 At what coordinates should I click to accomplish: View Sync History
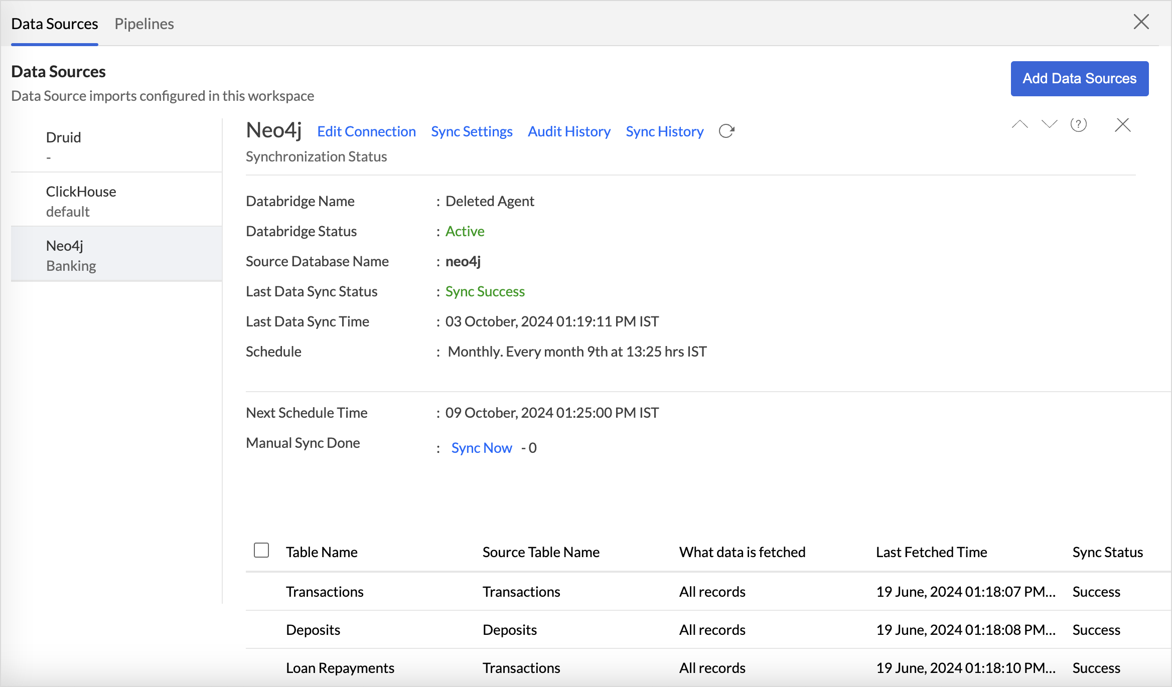click(664, 131)
